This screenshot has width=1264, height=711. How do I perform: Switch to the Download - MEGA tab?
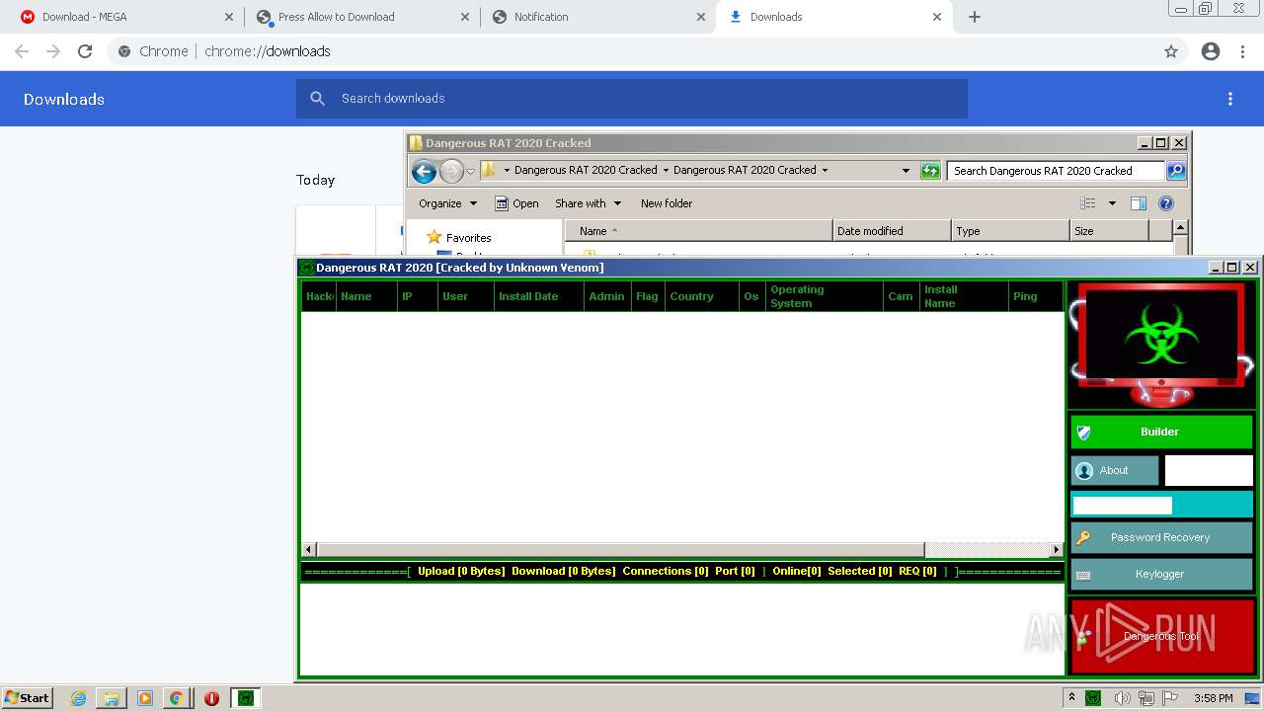(124, 17)
